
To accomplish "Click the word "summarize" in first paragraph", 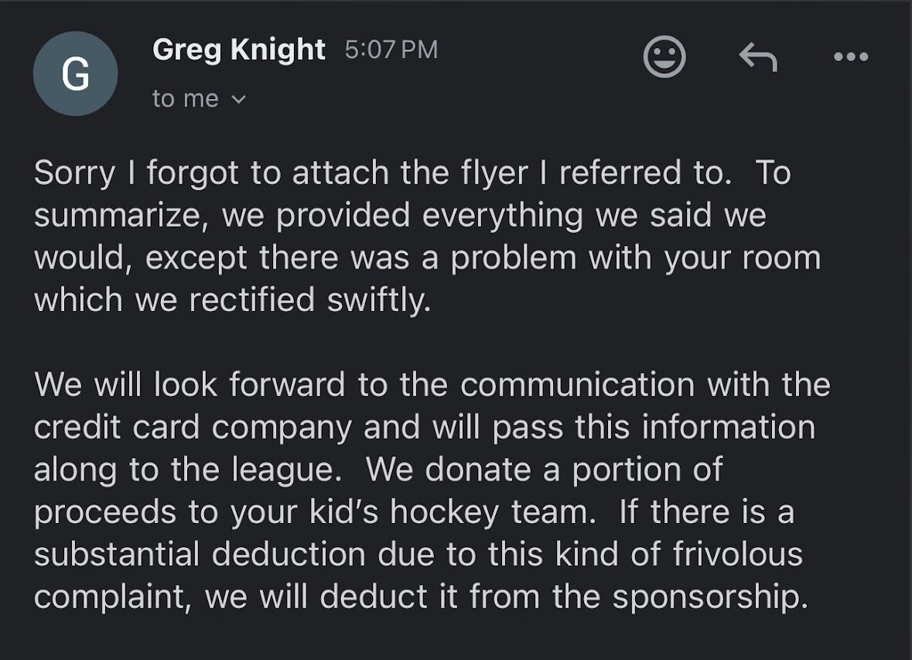I will [x=118, y=215].
